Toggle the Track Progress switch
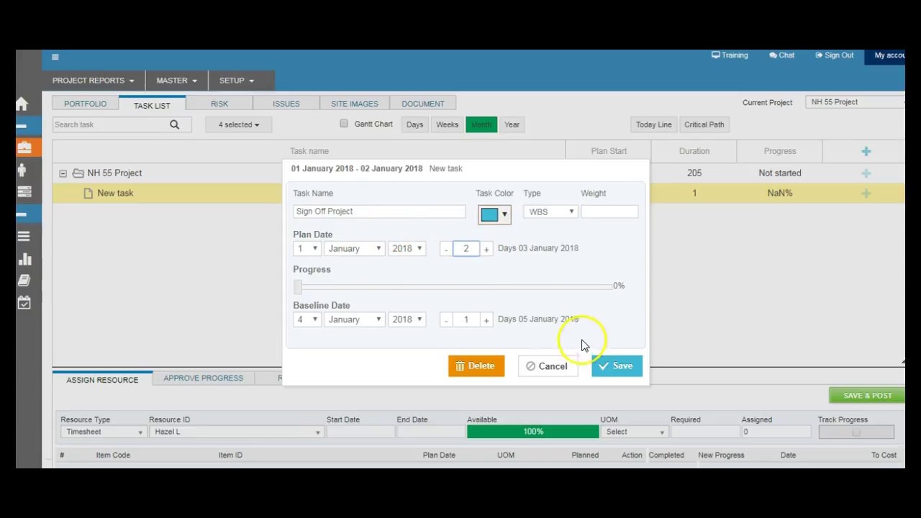The width and height of the screenshot is (921, 518). tap(856, 432)
